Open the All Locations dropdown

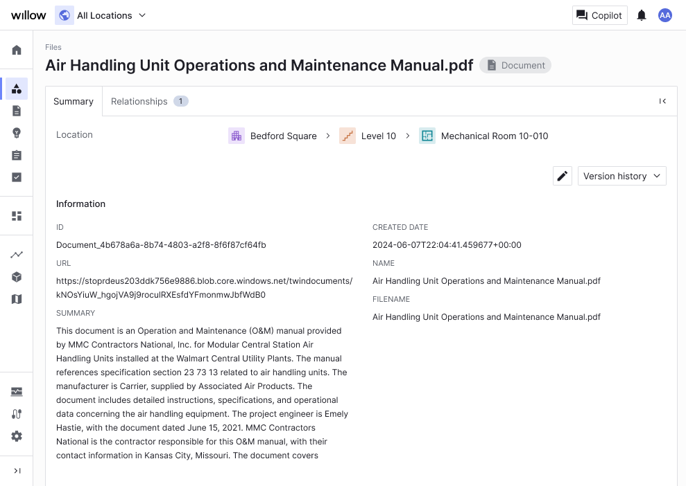tap(101, 15)
